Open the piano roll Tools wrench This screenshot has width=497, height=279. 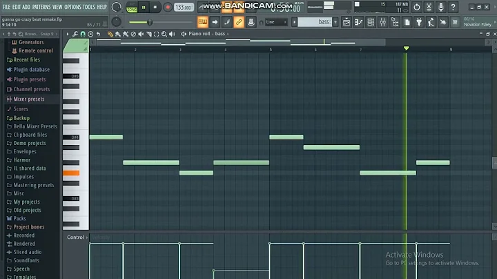click(75, 34)
